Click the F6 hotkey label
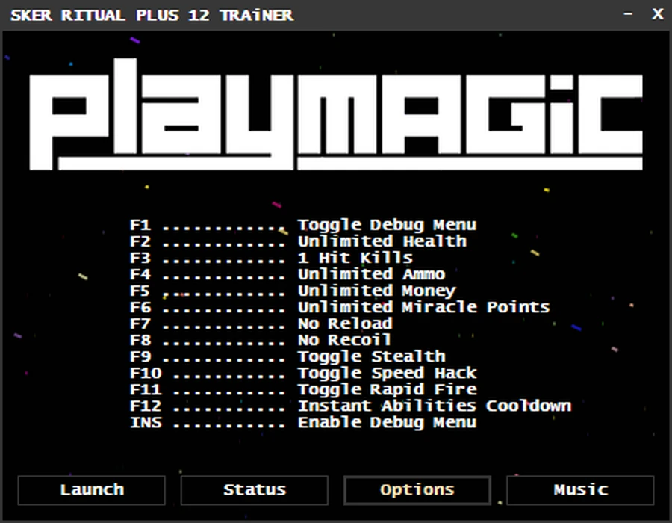 point(140,307)
